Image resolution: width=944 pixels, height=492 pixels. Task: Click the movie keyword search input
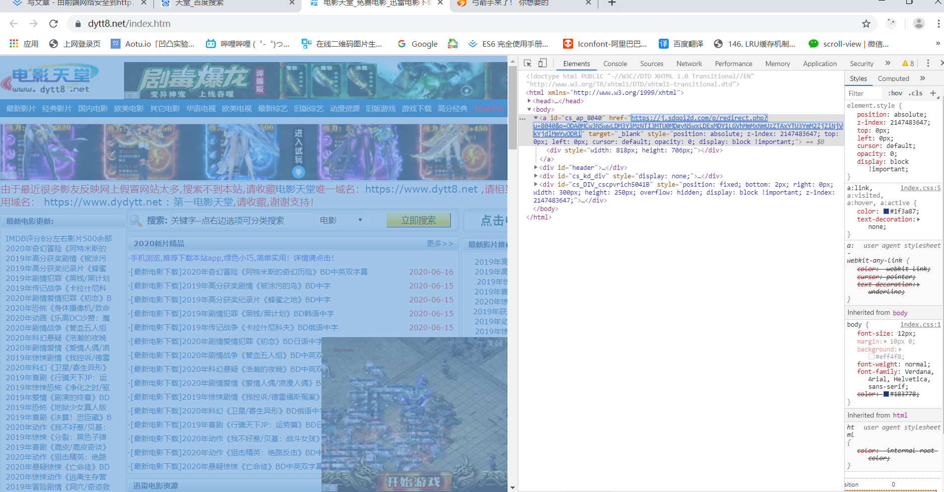point(242,220)
